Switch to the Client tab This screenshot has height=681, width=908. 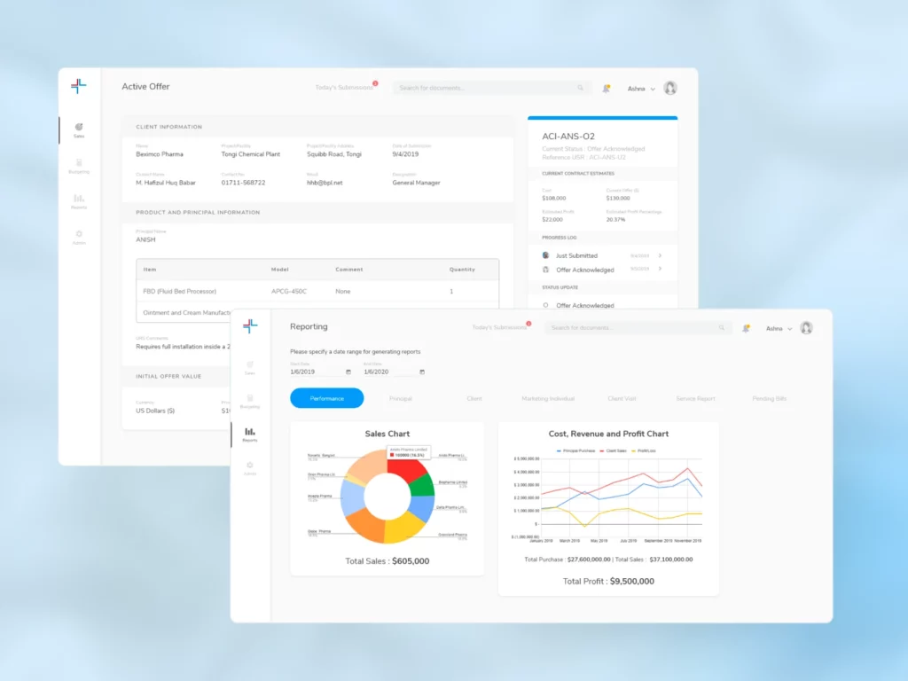(474, 398)
